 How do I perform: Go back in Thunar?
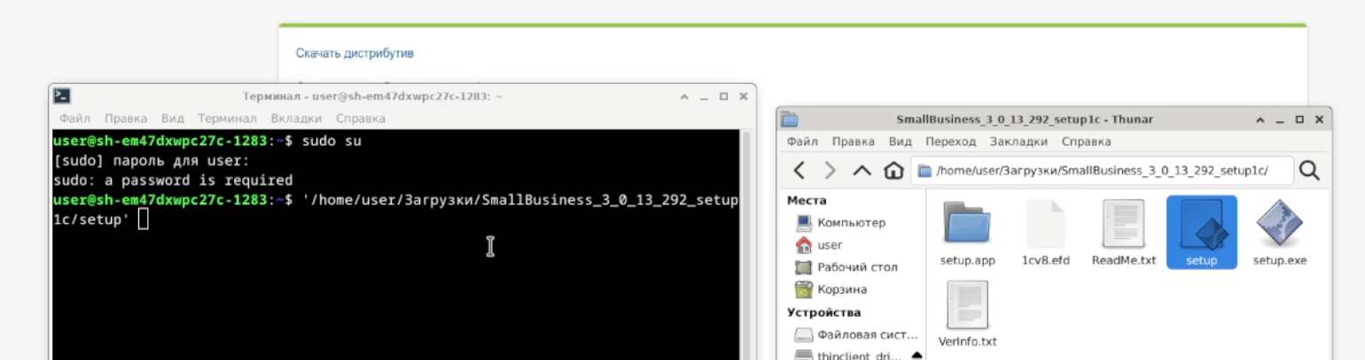tap(799, 170)
